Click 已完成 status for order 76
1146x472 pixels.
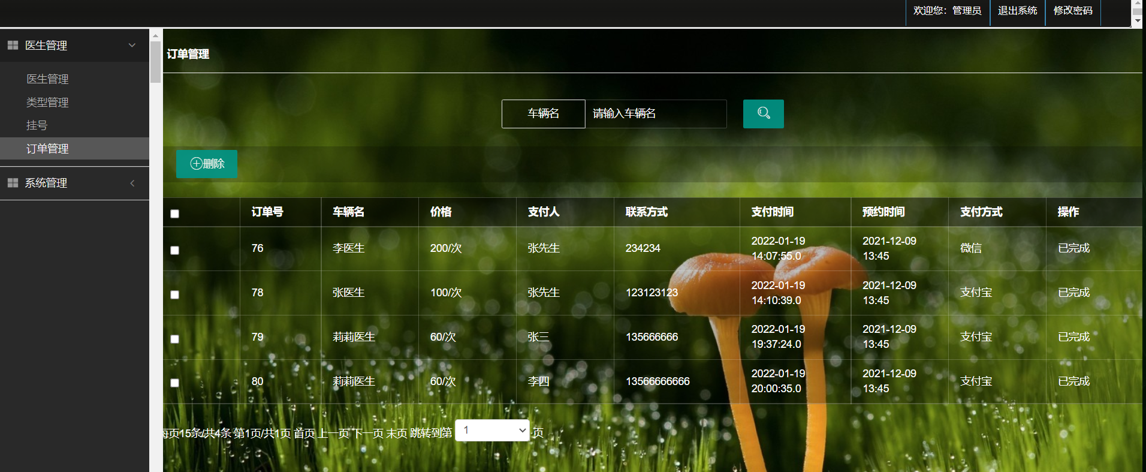1073,248
